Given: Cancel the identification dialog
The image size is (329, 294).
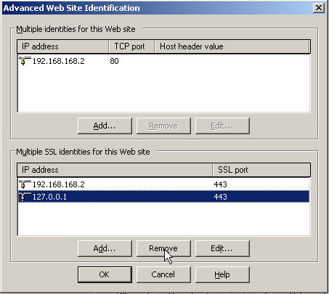Looking at the screenshot, I should (163, 274).
